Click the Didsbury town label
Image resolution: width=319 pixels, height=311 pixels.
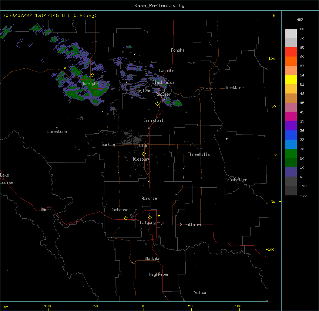(142, 159)
